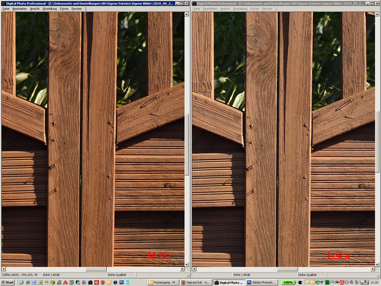The height and width of the screenshot is (286, 381).
Task: Launch Microsoft Word from quick launch
Action: pos(34,282)
